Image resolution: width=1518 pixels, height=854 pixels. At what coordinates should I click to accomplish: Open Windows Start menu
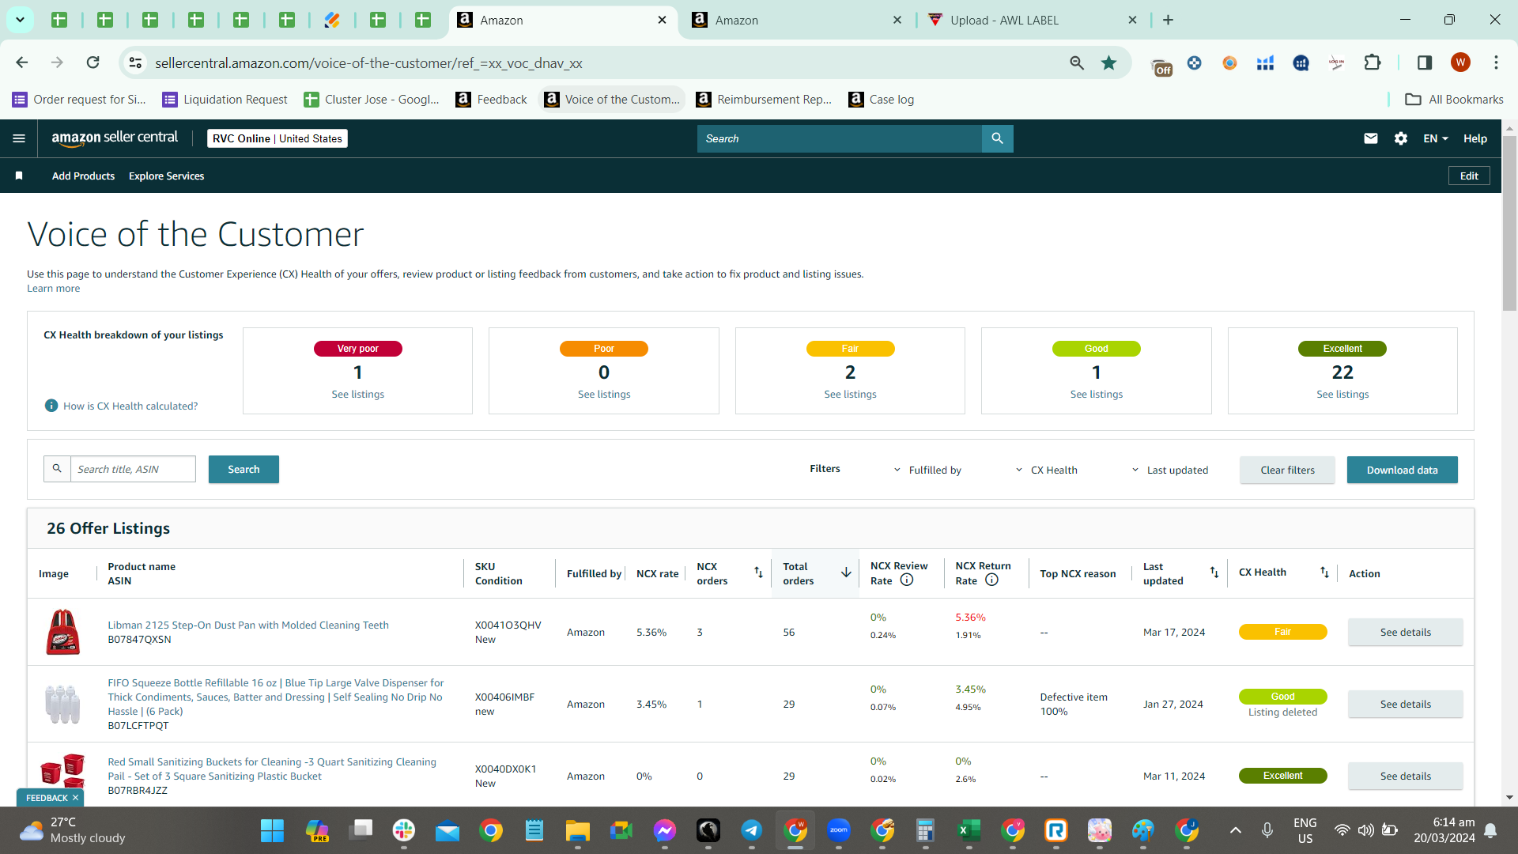click(x=272, y=830)
